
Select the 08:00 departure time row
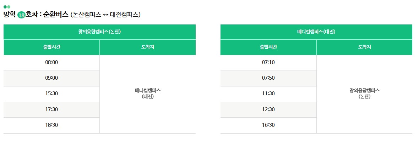click(x=51, y=63)
